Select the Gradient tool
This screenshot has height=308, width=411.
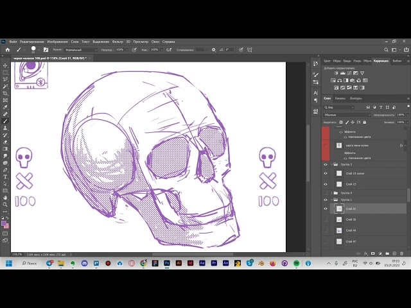5,149
